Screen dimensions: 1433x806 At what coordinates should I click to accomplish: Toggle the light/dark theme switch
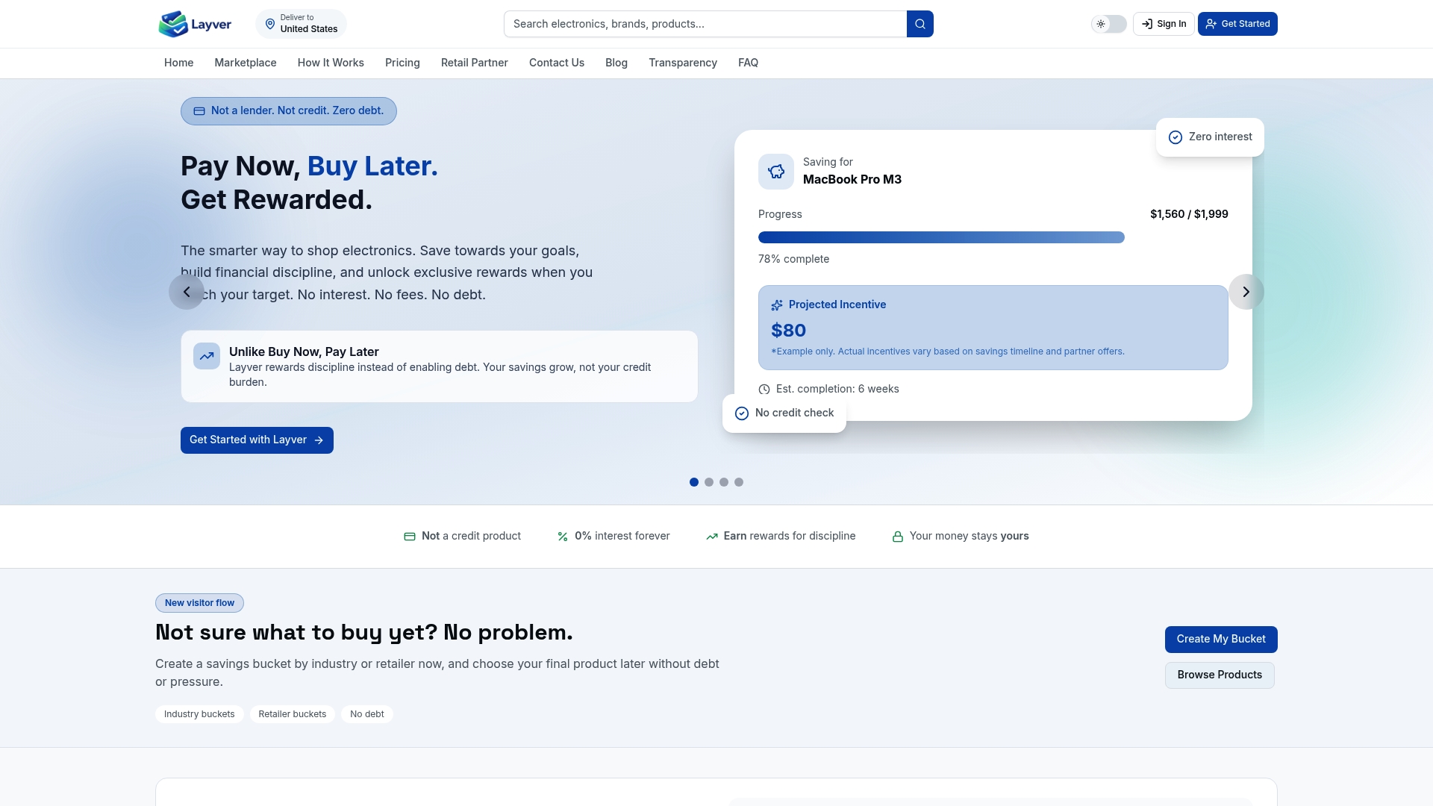coord(1109,24)
